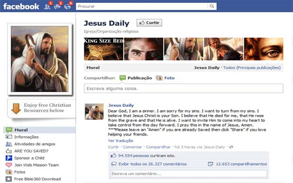Open Join Web Mission Team
Viewport: 293px width, 183px height.
pyautogui.click(x=37, y=165)
